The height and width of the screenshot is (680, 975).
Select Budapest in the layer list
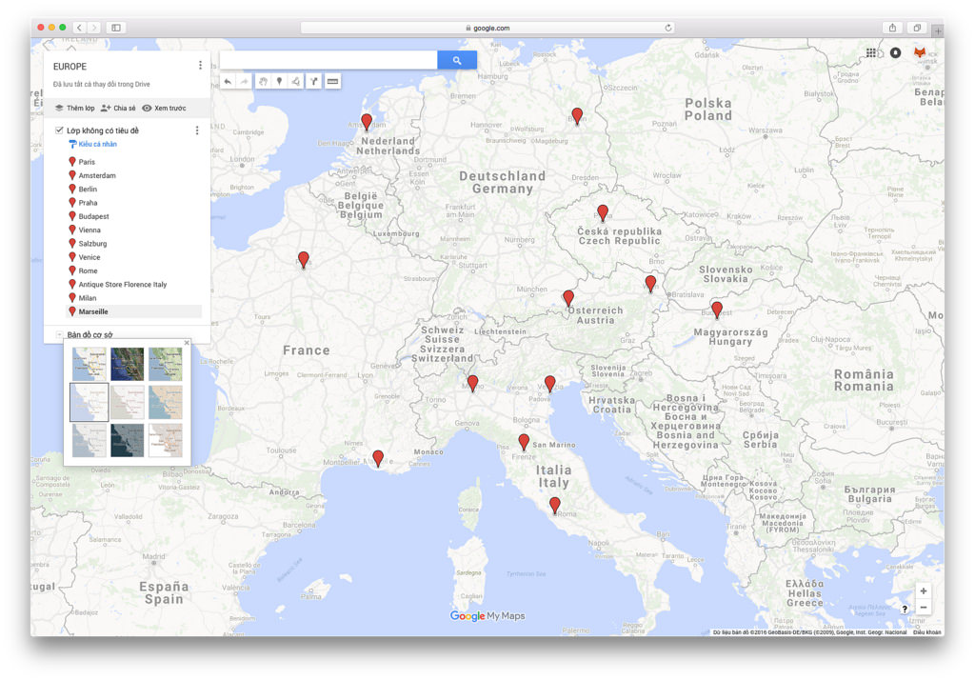click(x=93, y=216)
